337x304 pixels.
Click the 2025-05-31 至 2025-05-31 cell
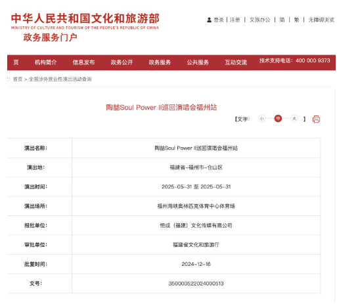(196, 186)
